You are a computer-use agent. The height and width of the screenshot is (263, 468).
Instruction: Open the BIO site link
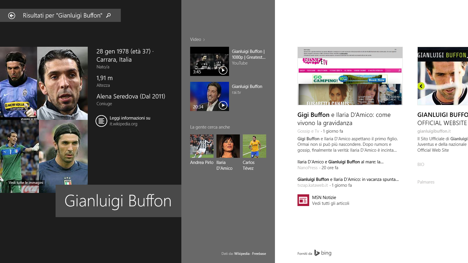(421, 165)
